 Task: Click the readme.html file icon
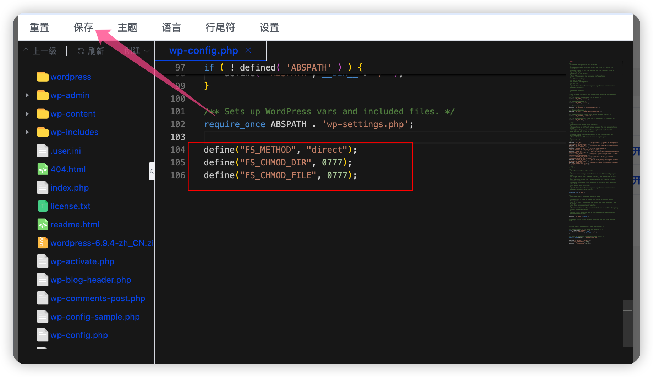click(x=43, y=225)
